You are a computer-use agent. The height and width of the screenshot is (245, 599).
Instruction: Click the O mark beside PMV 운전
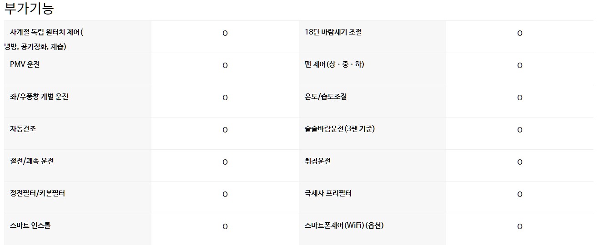[225, 65]
